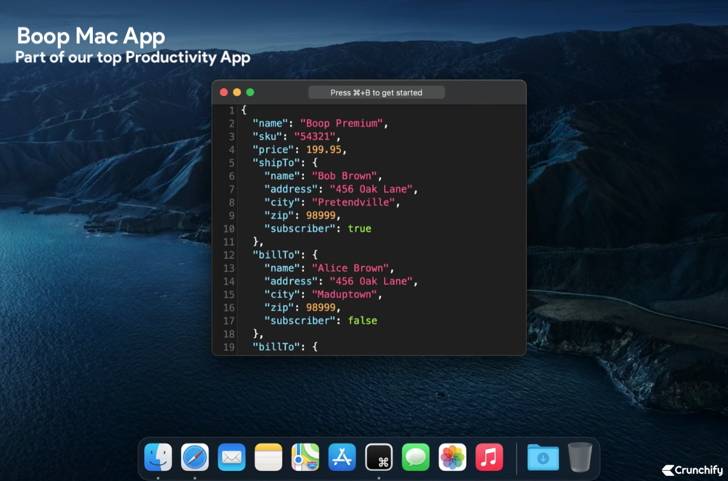Open the Music app in the dock
Screen dimensions: 728x481
490,457
